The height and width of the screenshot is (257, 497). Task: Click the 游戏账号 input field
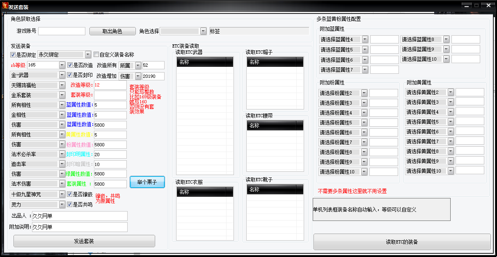point(62,31)
